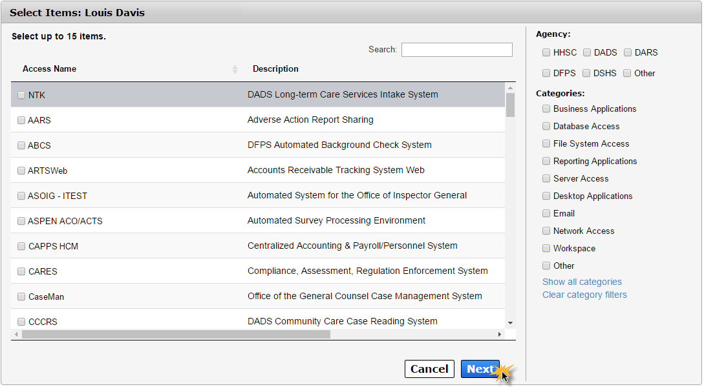Toggle the Email category filter

pyautogui.click(x=546, y=213)
